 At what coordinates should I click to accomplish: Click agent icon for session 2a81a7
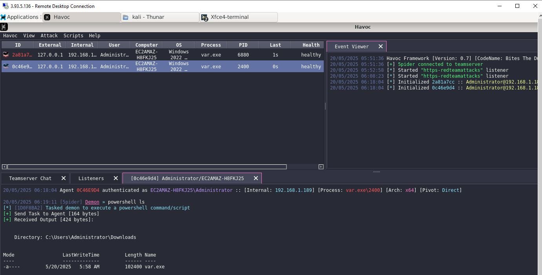6,55
